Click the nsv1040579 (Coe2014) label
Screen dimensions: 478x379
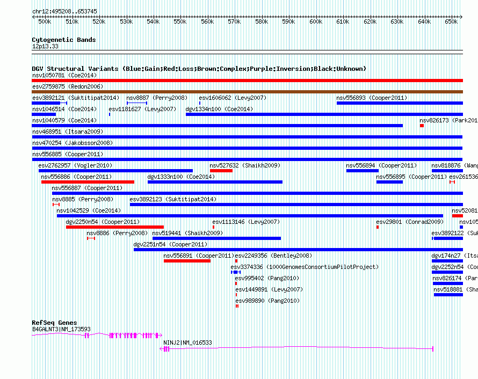pos(64,120)
